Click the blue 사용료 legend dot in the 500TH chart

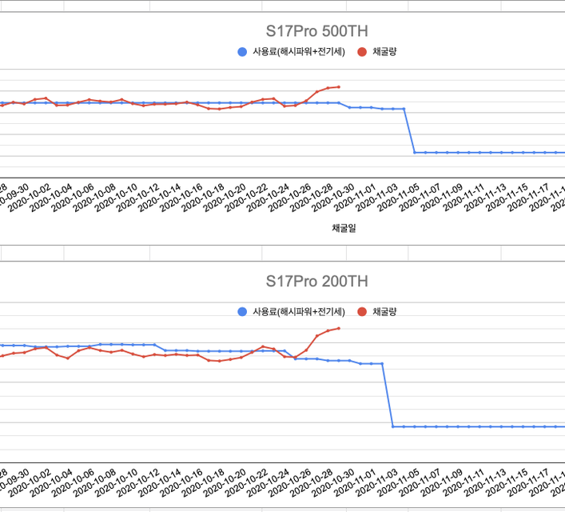coord(242,52)
